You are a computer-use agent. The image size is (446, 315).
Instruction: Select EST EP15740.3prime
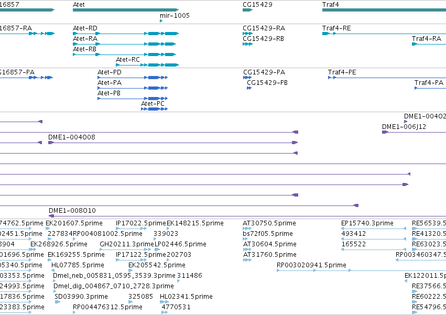coord(374,229)
